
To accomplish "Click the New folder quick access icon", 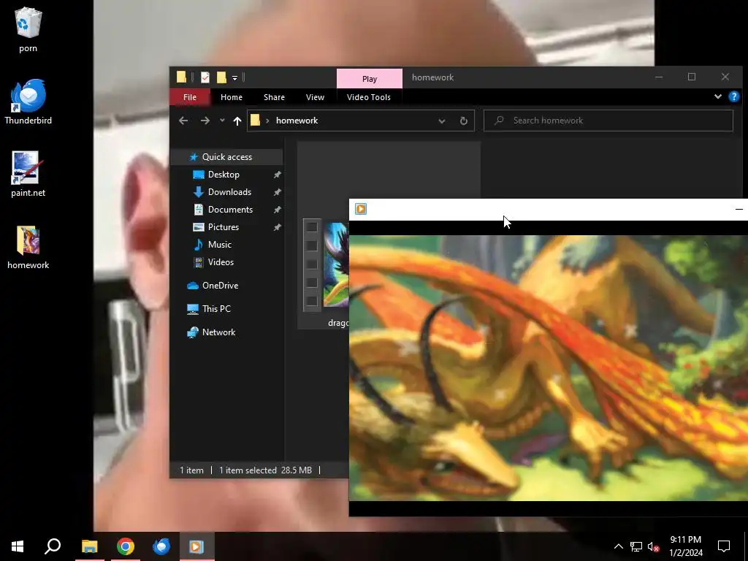I will [x=221, y=77].
